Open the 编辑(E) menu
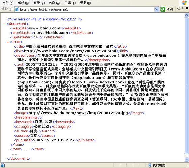The height and width of the screenshot is (168, 189). [x=24, y=3]
